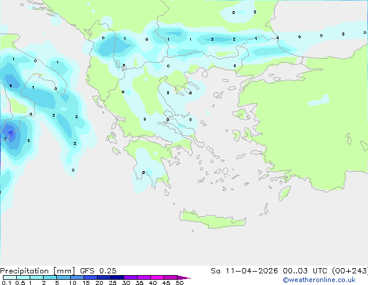Click the '(00+243)' forecast offset text
The image size is (368, 285).
point(350,271)
